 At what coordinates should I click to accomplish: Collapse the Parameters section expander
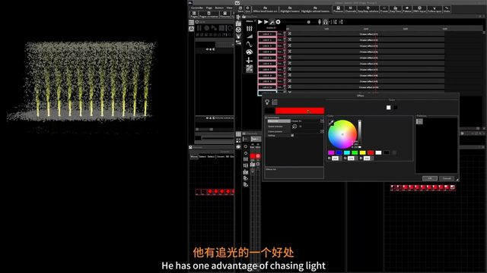coord(266,118)
